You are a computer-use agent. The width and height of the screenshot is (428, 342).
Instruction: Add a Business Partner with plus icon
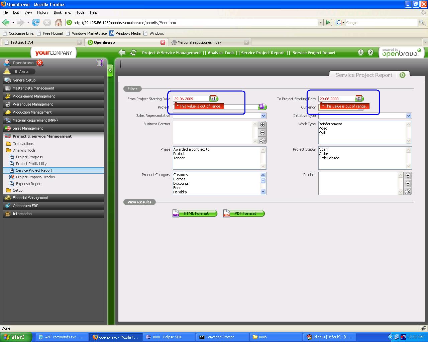click(262, 125)
